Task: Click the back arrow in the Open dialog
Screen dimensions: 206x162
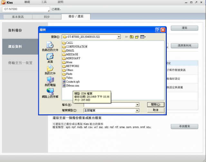Action: (126, 37)
